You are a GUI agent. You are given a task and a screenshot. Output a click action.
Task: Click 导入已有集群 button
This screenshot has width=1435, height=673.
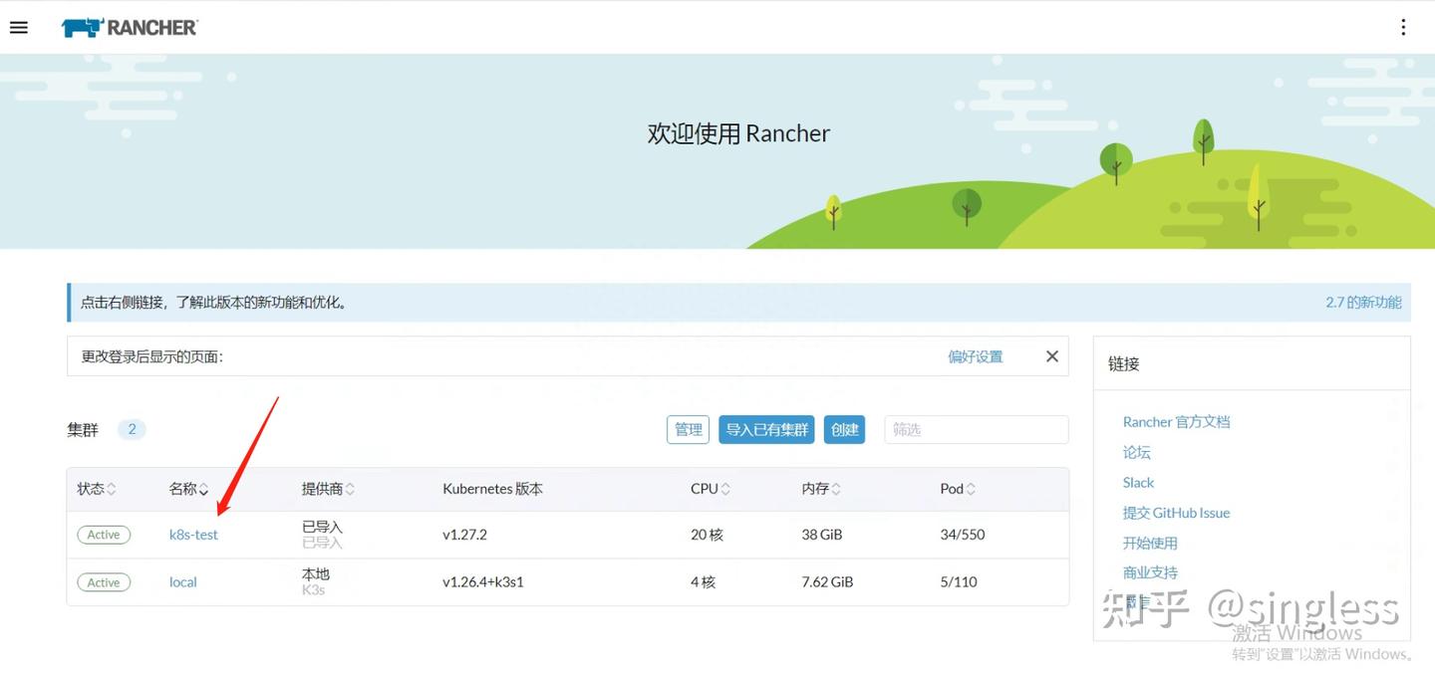point(767,429)
